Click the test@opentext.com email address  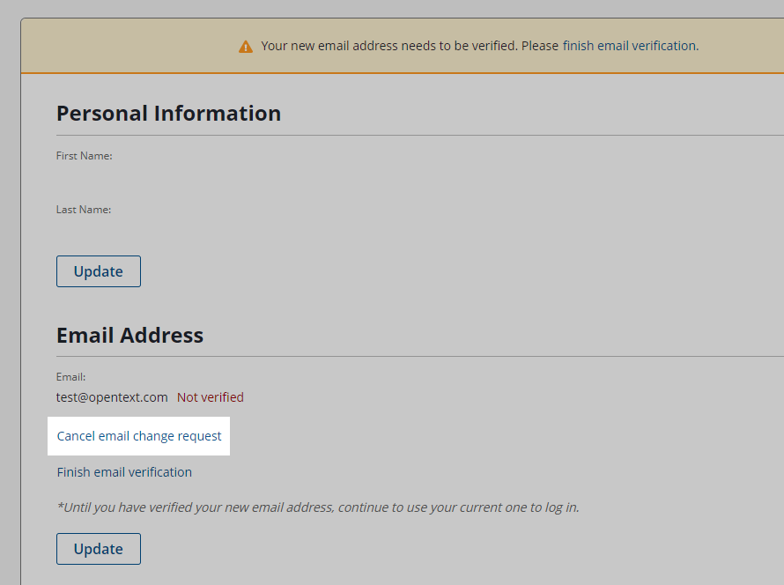pyautogui.click(x=112, y=397)
